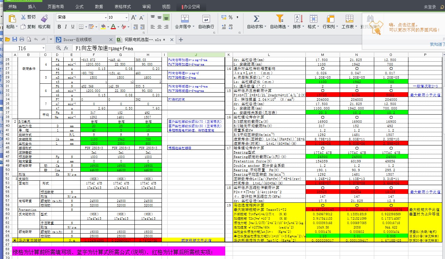Click the Copy (复制) icon
This screenshot has width=445, height=259.
23,26
